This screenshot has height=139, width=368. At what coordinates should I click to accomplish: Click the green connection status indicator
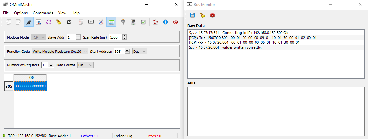point(4,136)
